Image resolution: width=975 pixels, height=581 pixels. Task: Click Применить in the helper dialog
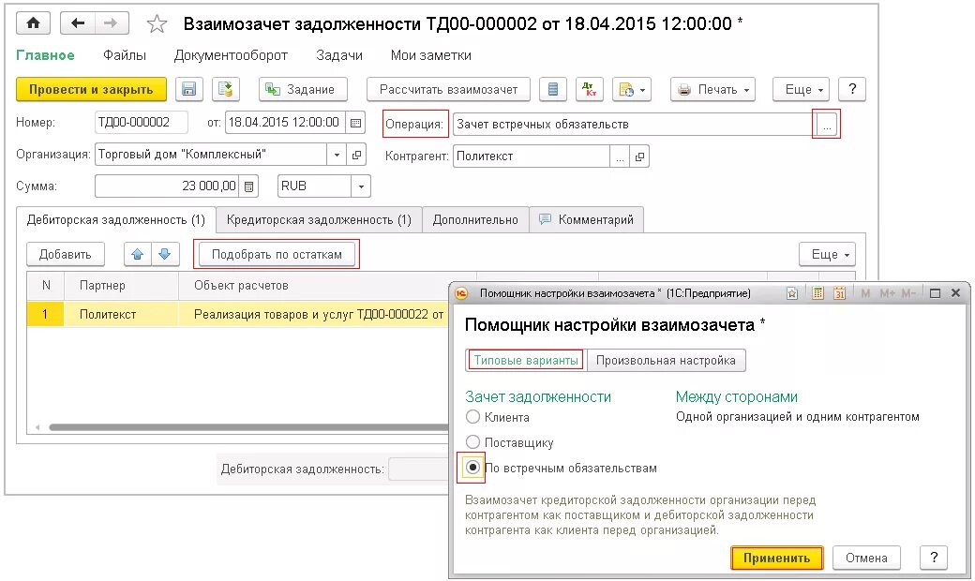(x=776, y=558)
